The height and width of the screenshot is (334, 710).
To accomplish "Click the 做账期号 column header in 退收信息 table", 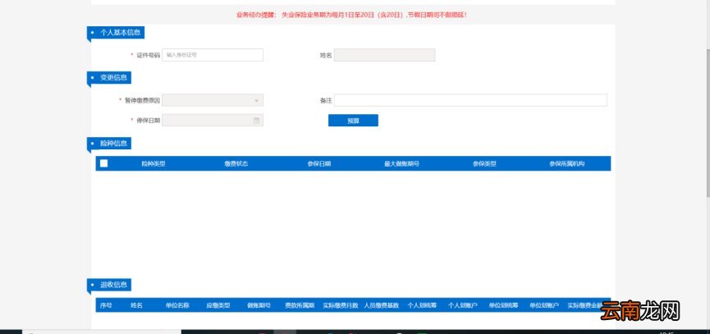I will (x=259, y=305).
